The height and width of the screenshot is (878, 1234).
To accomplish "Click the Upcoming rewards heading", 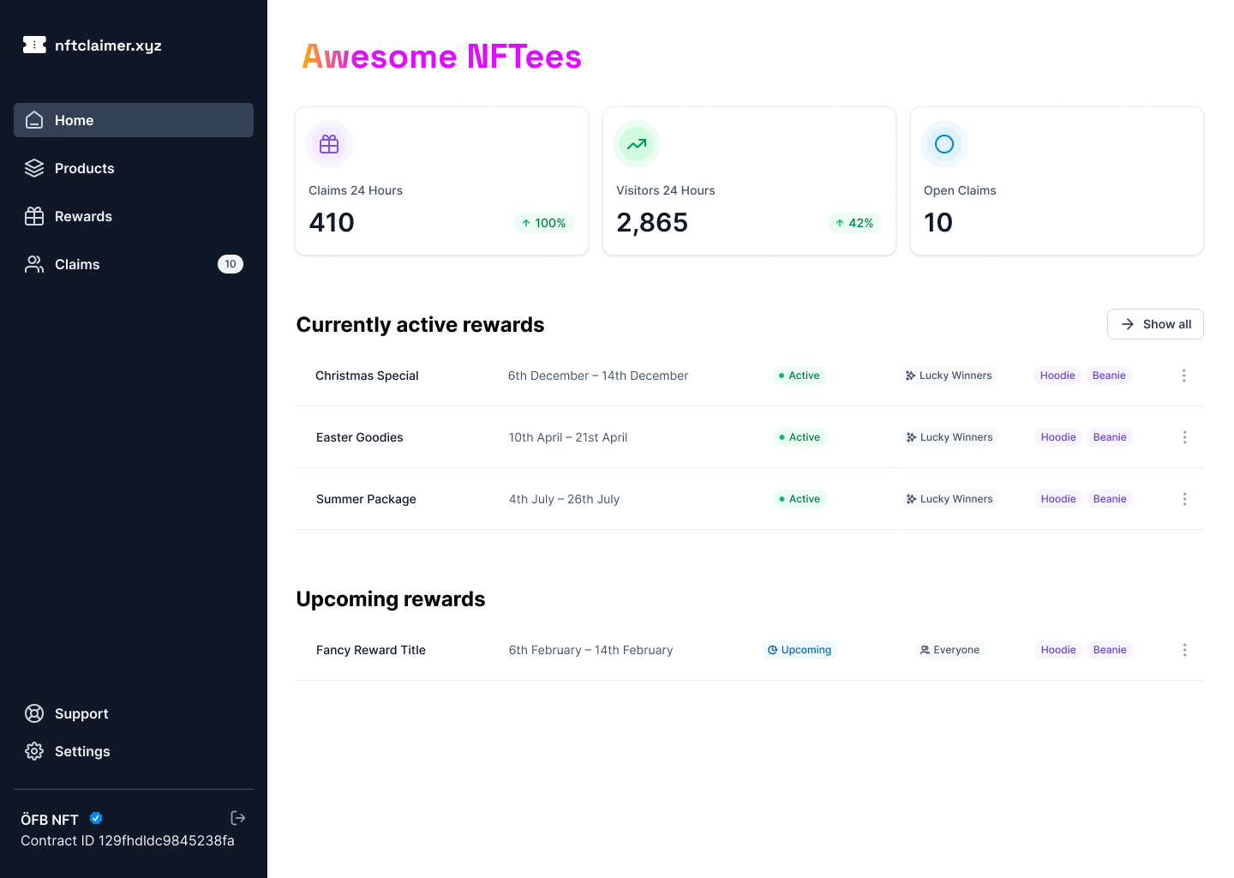I will [391, 598].
